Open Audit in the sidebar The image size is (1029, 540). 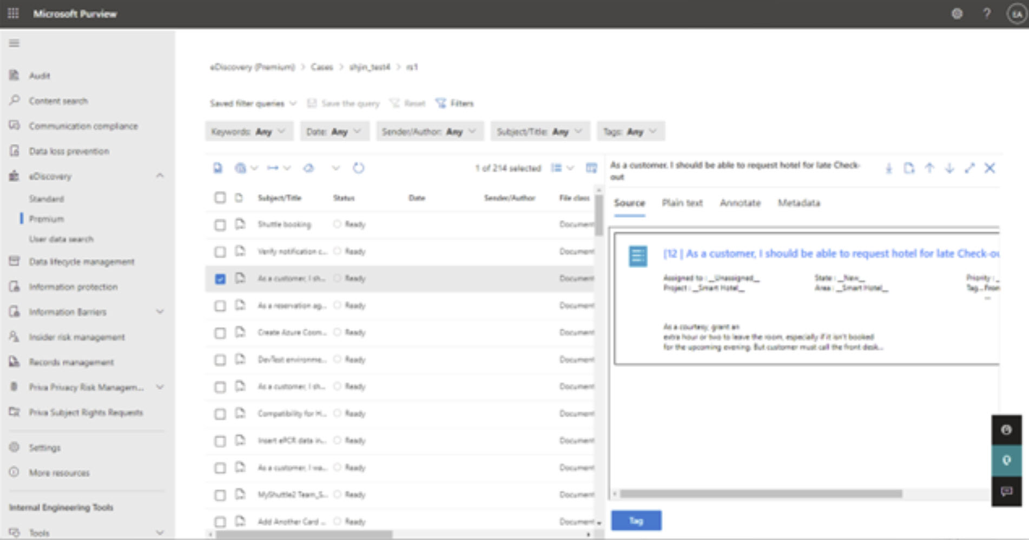coord(39,76)
